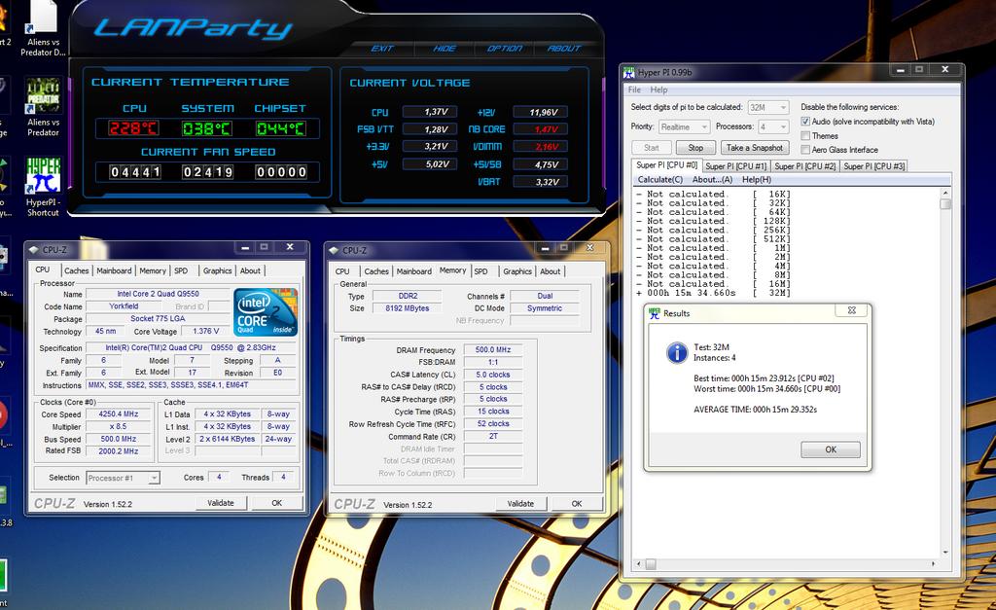Open the digits of pi dropdown (32M)
Image resolution: width=996 pixels, height=610 pixels.
(768, 107)
